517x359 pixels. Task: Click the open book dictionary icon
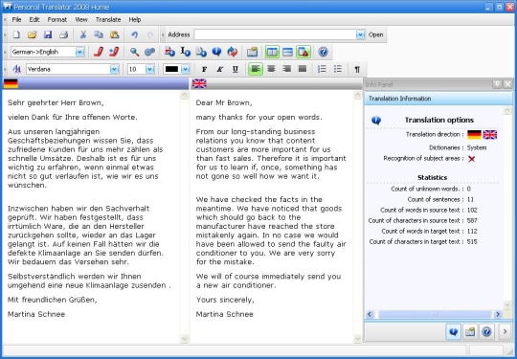pyautogui.click(x=252, y=52)
